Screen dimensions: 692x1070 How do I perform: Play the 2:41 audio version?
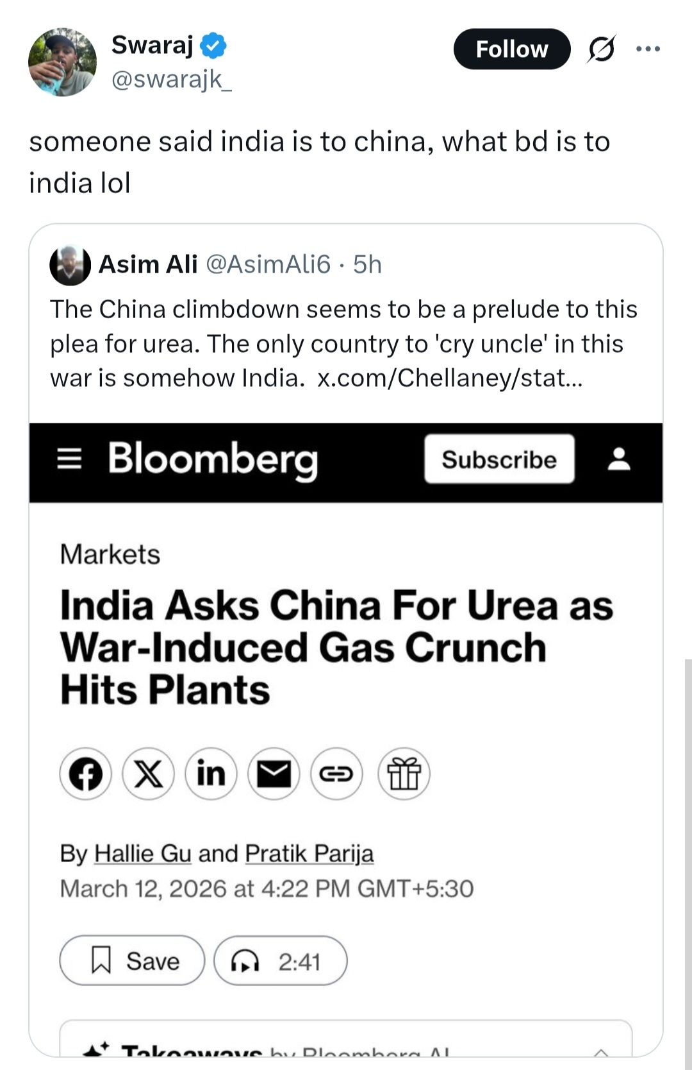coord(280,960)
